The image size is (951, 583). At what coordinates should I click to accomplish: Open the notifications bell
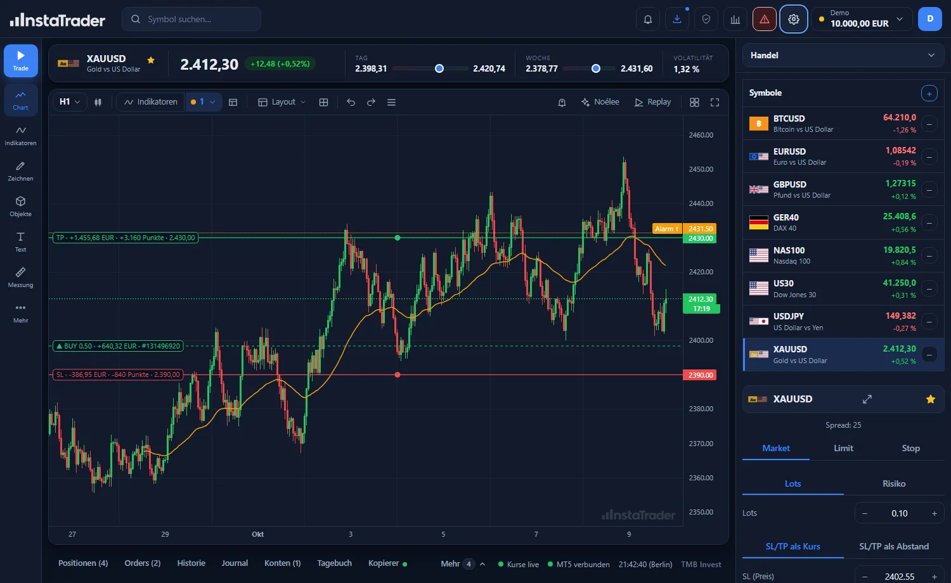point(648,19)
